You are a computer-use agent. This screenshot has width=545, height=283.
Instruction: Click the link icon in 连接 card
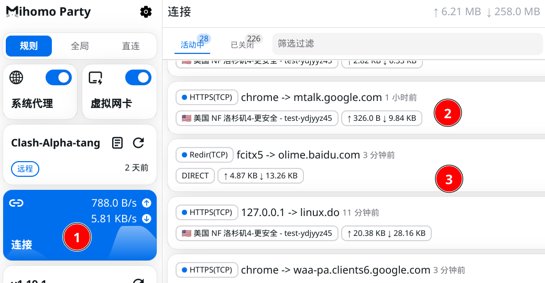coord(17,203)
